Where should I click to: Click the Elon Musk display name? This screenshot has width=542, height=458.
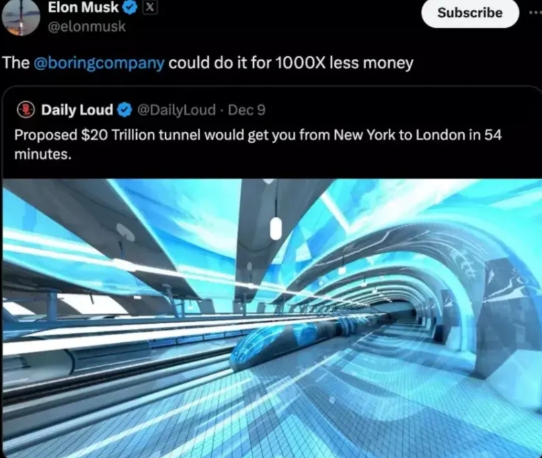tap(83, 7)
